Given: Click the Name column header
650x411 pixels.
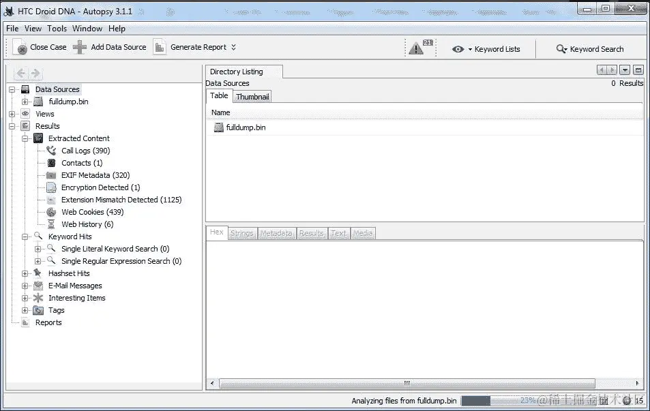Looking at the screenshot, I should pos(424,112).
